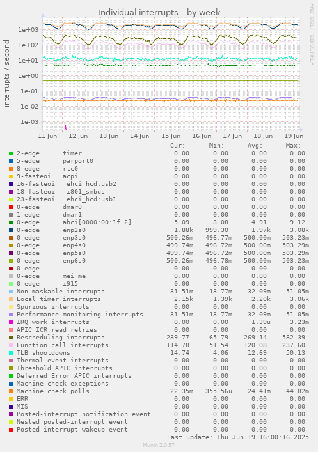This screenshot has height=452, width=318.
Task: Click the Max column header
Action: pos(294,146)
